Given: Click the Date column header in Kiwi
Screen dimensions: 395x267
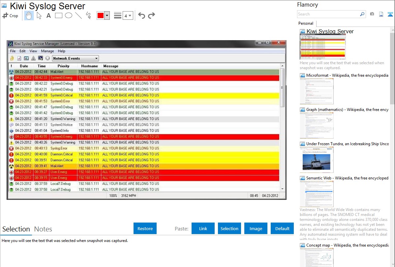Looking at the screenshot, I should coord(24,66).
